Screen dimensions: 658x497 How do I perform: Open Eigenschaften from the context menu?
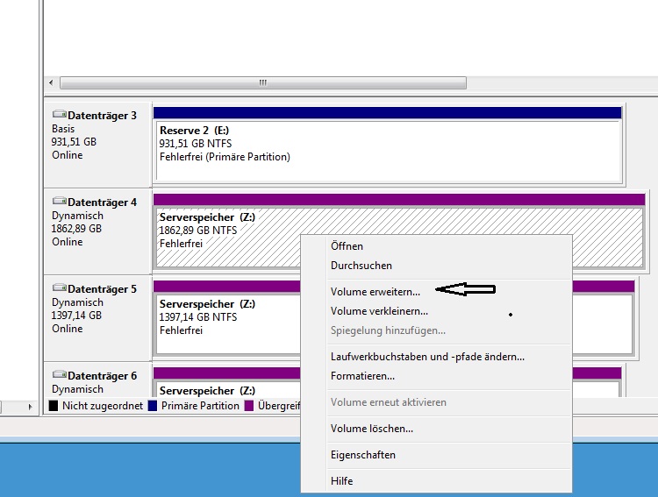coord(362,455)
